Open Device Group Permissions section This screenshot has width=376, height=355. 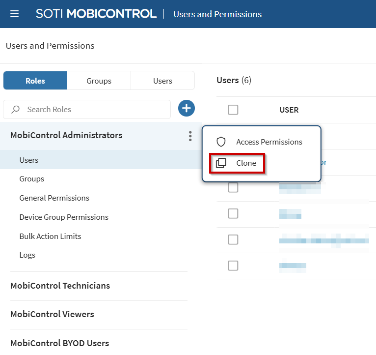(x=64, y=217)
